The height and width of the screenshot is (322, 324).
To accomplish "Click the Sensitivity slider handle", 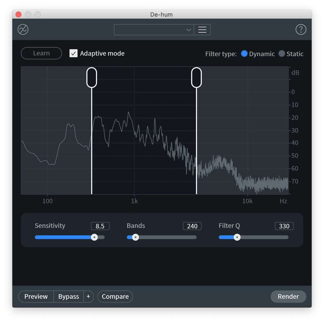I will pyautogui.click(x=94, y=237).
